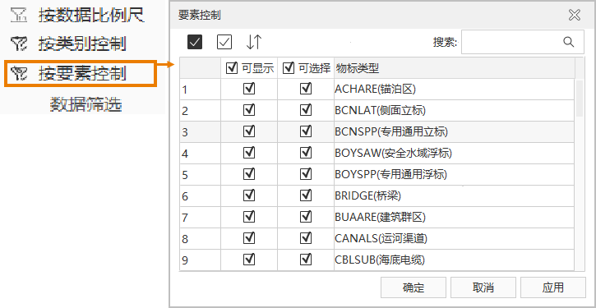Select the BOYSAW(安全水域浮标) row text
The image size is (596, 308).
[394, 154]
